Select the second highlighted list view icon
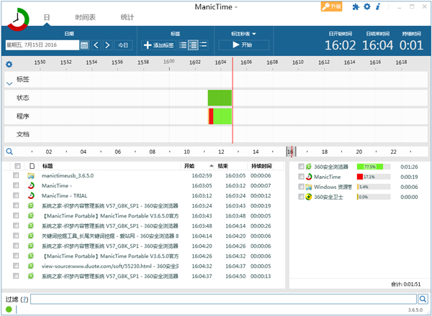This screenshot has height=316, width=432. point(193,45)
